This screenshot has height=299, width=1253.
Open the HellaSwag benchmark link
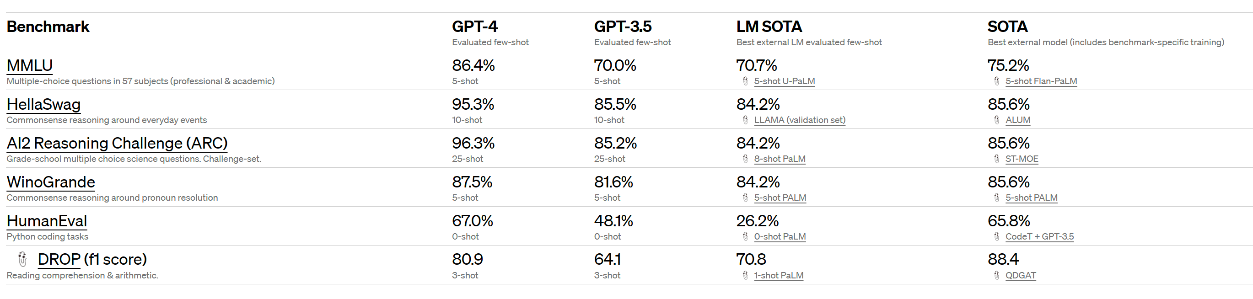point(44,104)
